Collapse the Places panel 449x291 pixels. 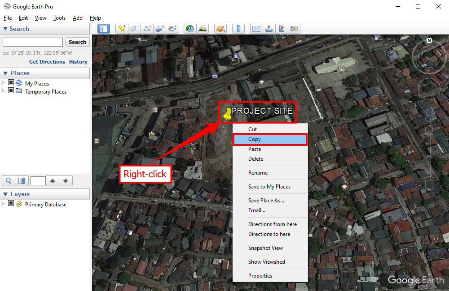(x=5, y=73)
